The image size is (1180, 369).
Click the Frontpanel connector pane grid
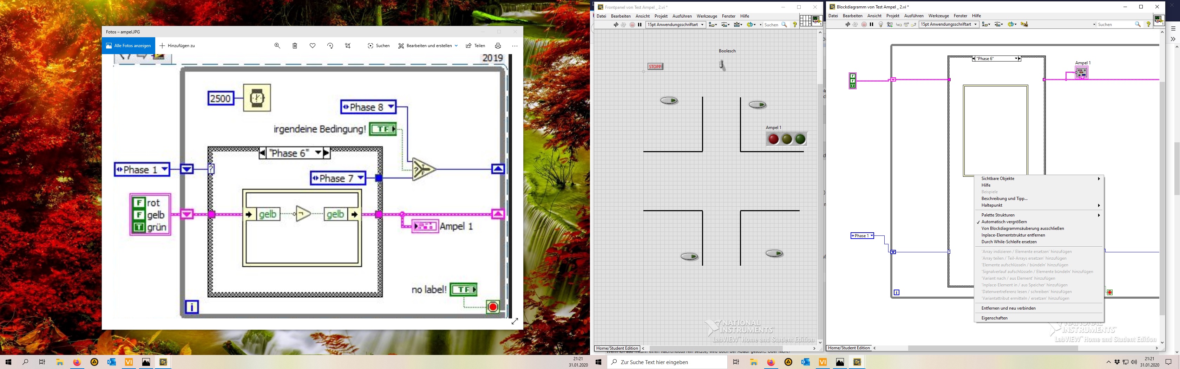click(x=805, y=21)
